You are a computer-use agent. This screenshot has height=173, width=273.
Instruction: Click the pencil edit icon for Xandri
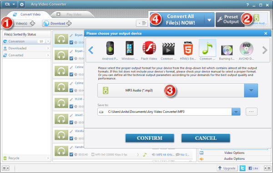71,148
